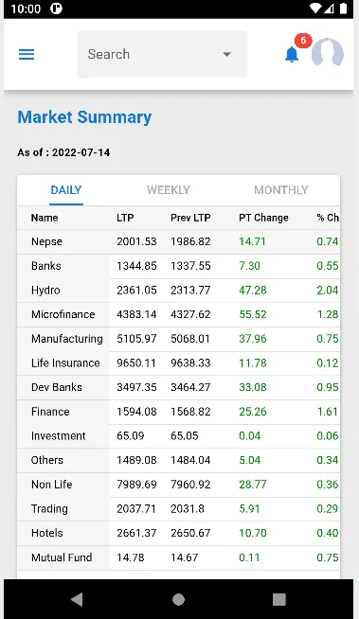The image size is (359, 619).
Task: Switch to the DAILY tab
Action: (x=66, y=190)
